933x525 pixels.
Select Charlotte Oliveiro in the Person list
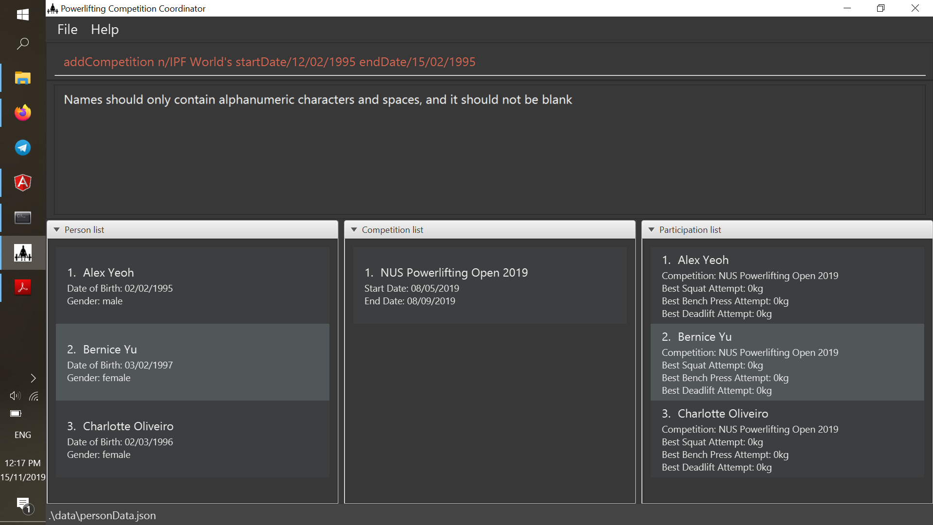click(x=192, y=439)
